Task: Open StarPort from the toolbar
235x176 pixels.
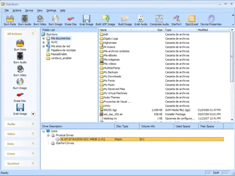Action: click(176, 20)
